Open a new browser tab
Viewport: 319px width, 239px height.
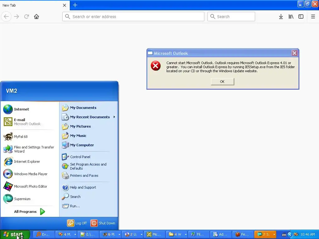pos(75,5)
